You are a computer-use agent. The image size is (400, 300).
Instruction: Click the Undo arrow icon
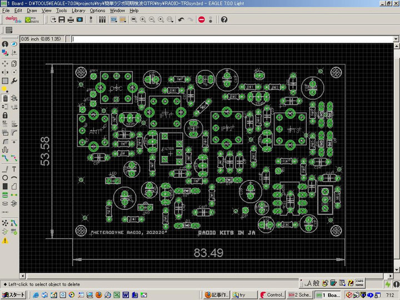tap(181, 19)
